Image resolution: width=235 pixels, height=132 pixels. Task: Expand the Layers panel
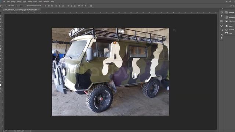(x=230, y=26)
